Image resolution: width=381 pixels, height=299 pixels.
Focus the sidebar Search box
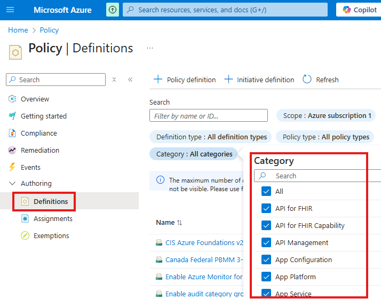[x=55, y=80]
